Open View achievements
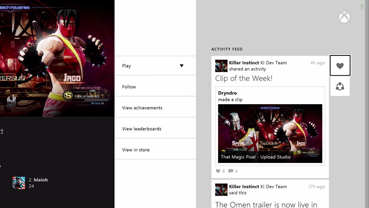The image size is (369, 208). click(155, 108)
